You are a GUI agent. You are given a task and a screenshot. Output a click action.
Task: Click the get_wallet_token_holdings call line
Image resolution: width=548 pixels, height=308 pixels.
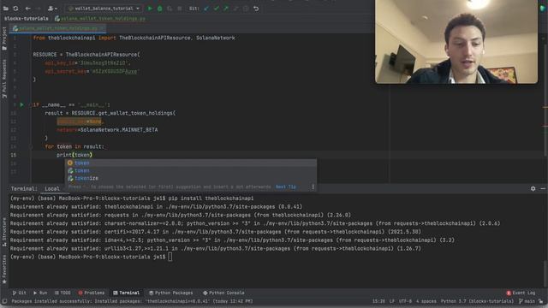coord(110,113)
